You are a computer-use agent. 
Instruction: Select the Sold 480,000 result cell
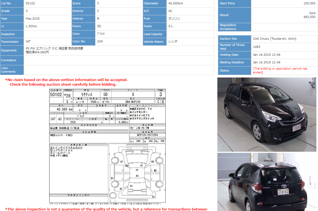(x=309, y=15)
